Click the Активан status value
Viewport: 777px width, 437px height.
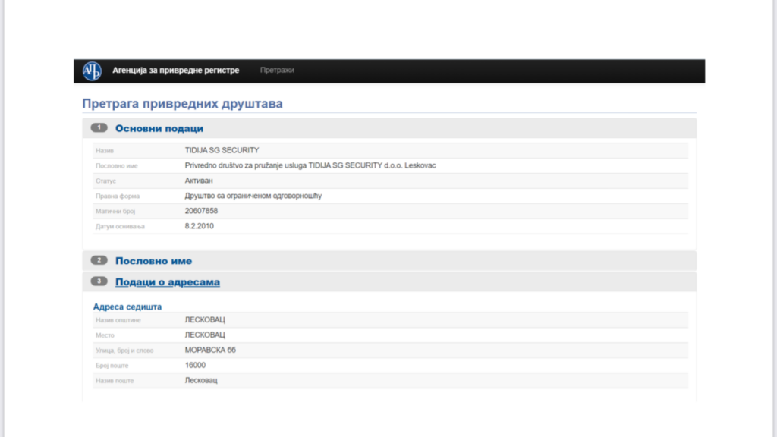tap(200, 181)
